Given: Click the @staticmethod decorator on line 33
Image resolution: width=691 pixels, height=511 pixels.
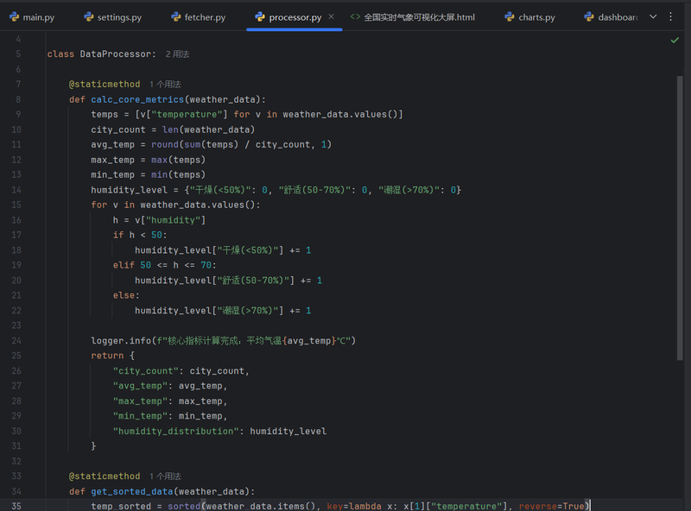Looking at the screenshot, I should [x=105, y=476].
